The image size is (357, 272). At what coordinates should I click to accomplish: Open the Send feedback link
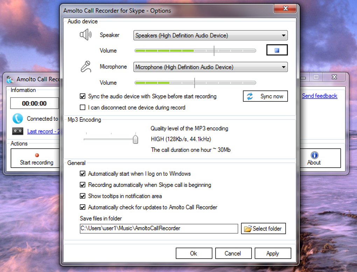(x=320, y=96)
